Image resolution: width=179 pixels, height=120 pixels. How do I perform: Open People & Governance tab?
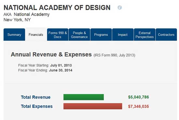point(79,35)
